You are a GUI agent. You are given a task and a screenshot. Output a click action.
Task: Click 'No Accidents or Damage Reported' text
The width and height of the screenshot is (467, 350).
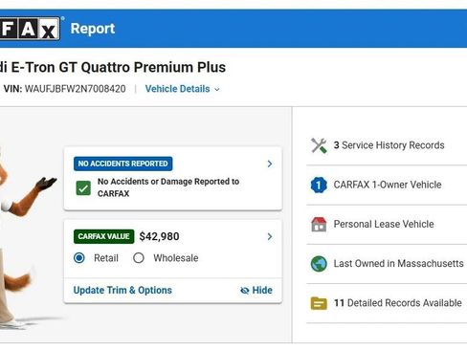coord(168,187)
